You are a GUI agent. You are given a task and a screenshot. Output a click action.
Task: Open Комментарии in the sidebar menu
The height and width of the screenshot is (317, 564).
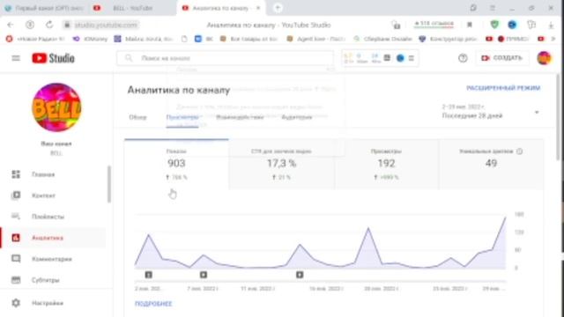coord(52,259)
